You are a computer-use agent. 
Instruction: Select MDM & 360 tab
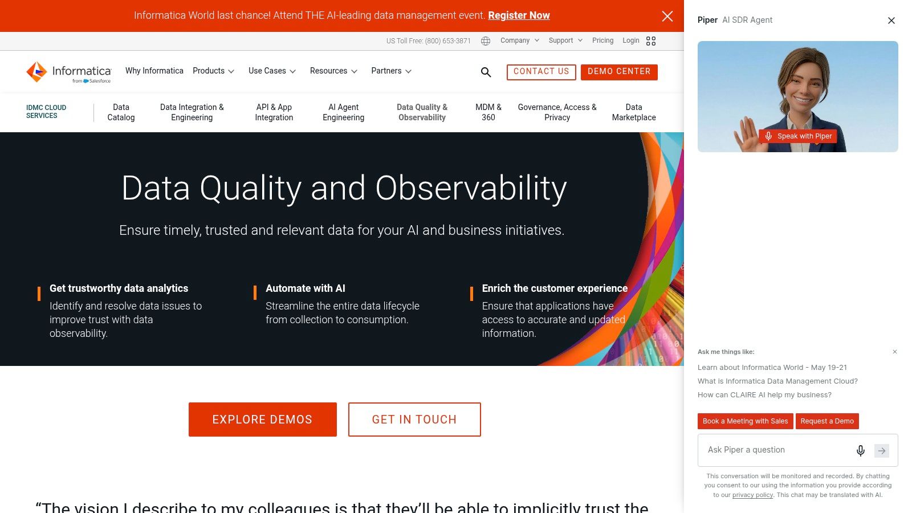[488, 112]
